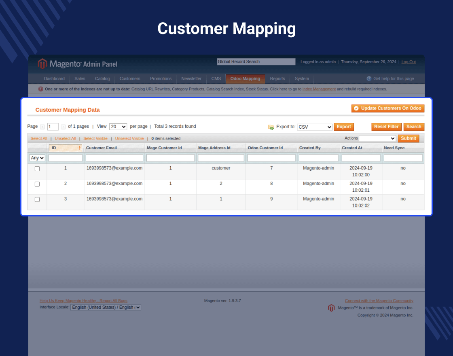Open the CMS menu
The image size is (453, 356).
point(216,78)
